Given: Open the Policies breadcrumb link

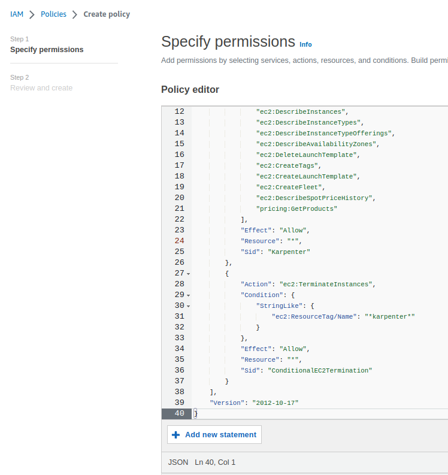Looking at the screenshot, I should click(x=53, y=14).
